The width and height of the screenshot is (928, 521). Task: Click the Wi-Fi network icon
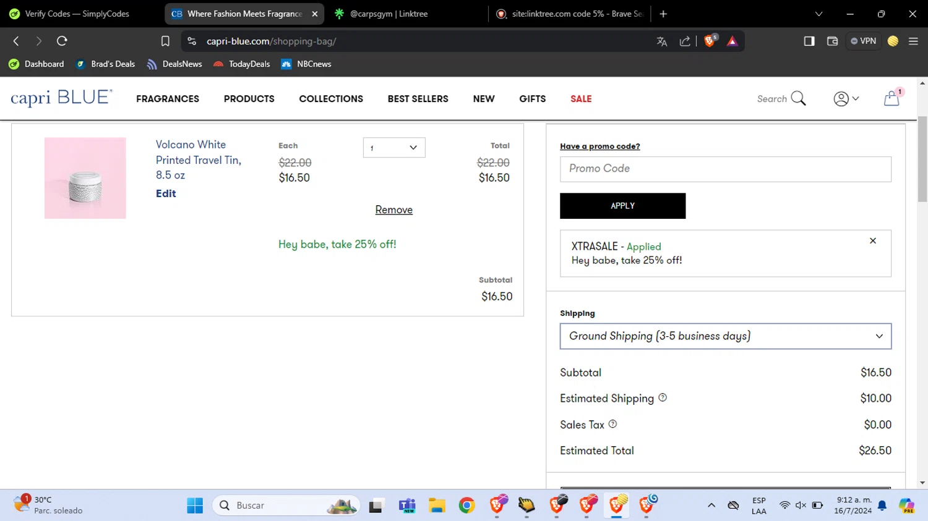pos(784,506)
